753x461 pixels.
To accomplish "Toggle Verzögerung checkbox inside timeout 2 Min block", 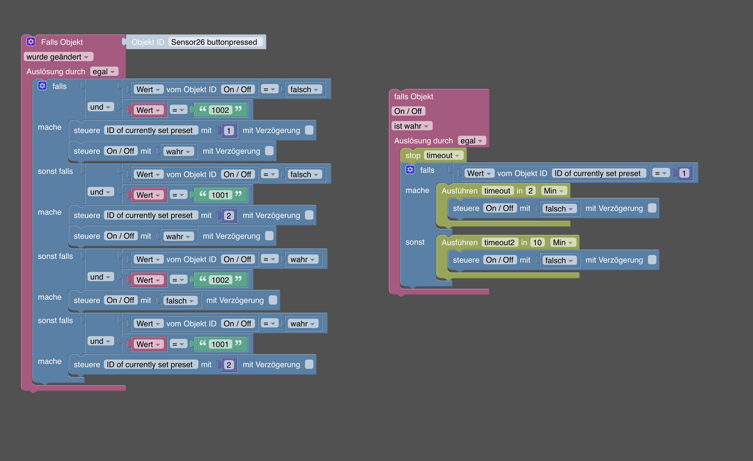I will pyautogui.click(x=651, y=208).
